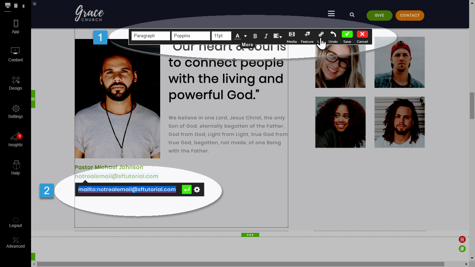Undo the last edit
Viewport: 475px width, 267px height.
pos(333,37)
